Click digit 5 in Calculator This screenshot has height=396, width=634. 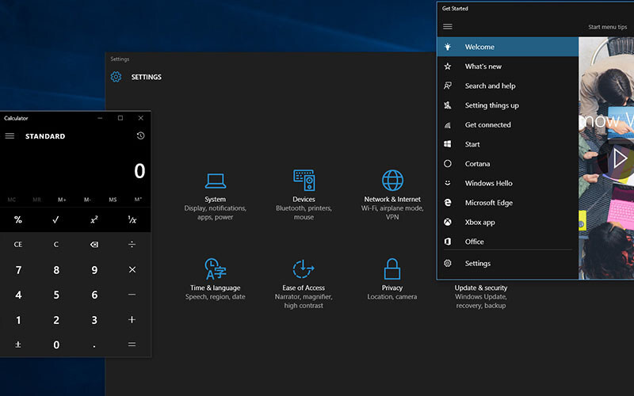coord(56,295)
